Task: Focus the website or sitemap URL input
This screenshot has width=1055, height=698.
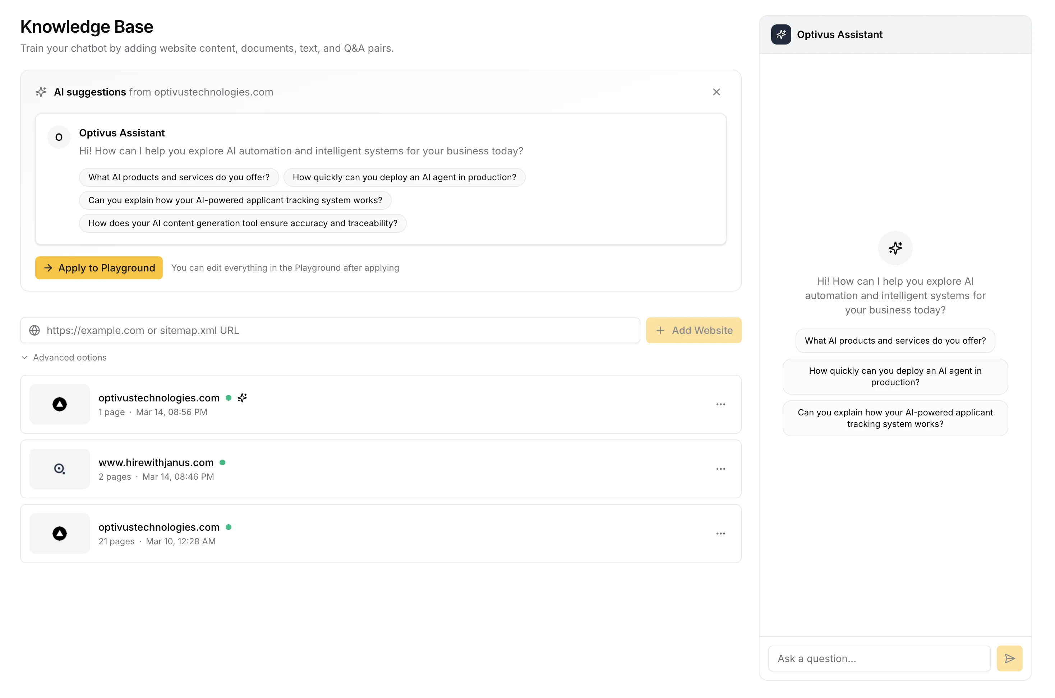Action: pos(330,330)
